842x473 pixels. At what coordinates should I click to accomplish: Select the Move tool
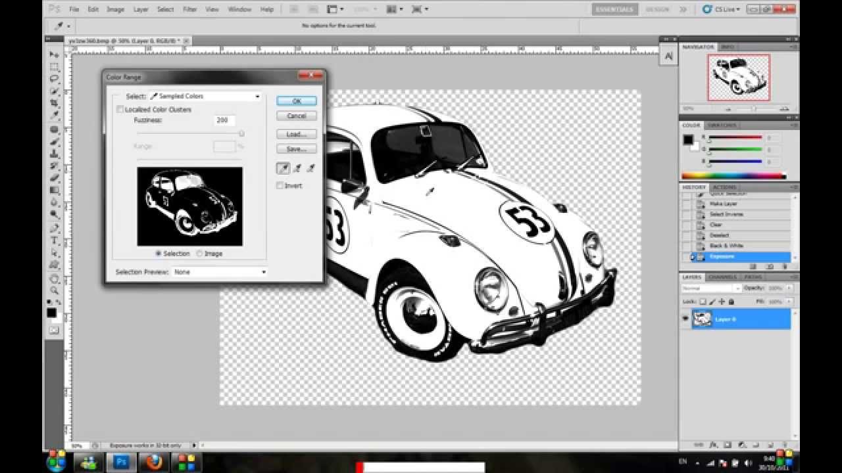pos(55,55)
